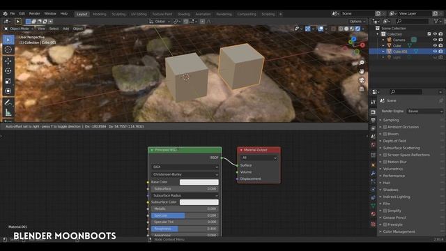The width and height of the screenshot is (446, 251).
Task: Open the Modifier properties wrench icon
Action: coord(374,174)
